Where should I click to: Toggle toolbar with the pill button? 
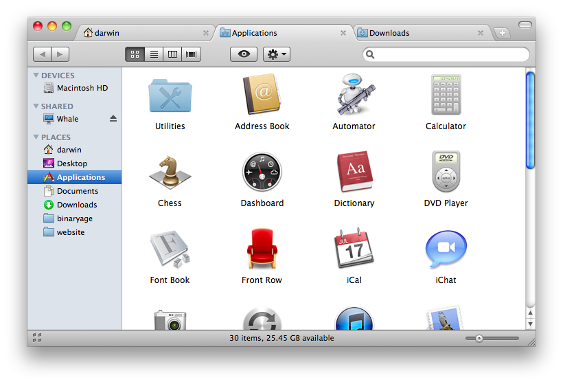[525, 25]
